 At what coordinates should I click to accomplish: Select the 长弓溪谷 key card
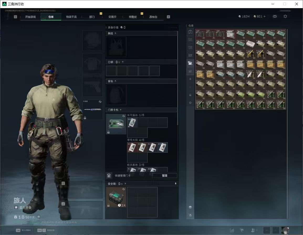click(132, 123)
